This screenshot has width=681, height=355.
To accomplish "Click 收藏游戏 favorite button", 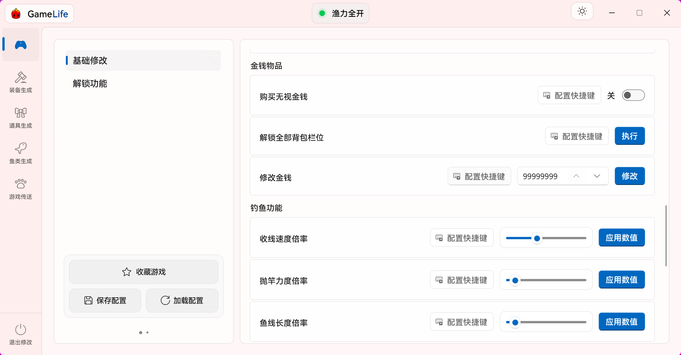I will click(x=144, y=272).
